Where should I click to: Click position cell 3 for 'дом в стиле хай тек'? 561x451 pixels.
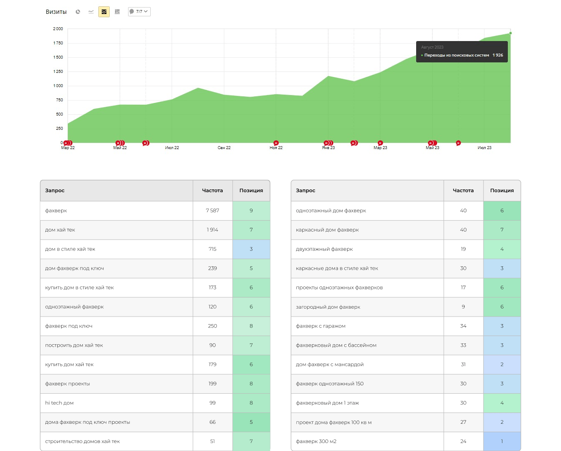[x=251, y=249]
